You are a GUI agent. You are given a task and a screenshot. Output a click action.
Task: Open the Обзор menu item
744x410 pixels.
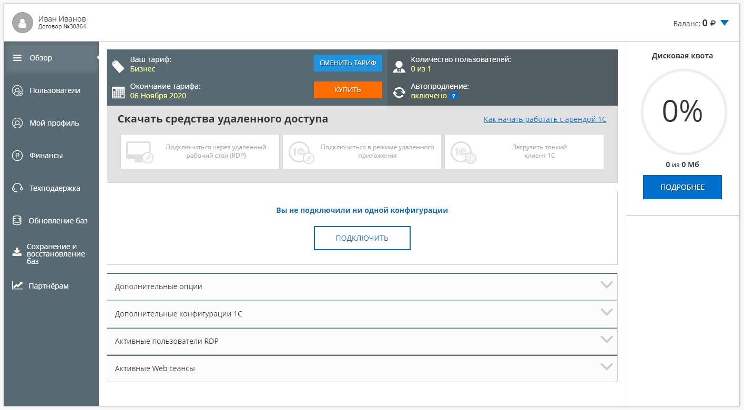41,58
